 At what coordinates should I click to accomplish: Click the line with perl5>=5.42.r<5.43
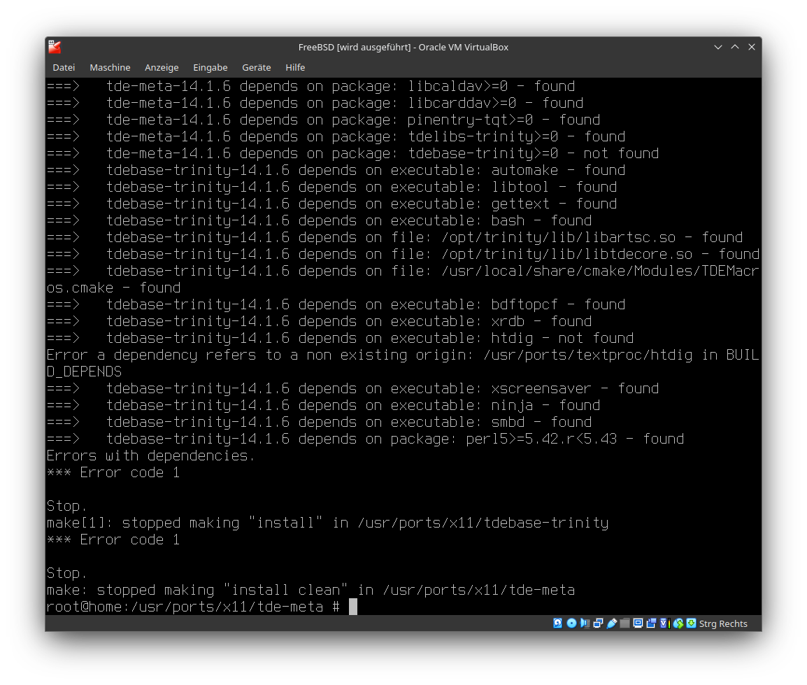pos(366,439)
